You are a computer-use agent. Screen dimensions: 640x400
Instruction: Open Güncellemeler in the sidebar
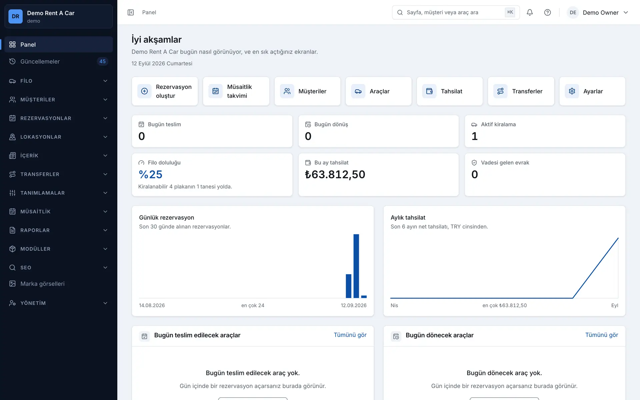[59, 61]
